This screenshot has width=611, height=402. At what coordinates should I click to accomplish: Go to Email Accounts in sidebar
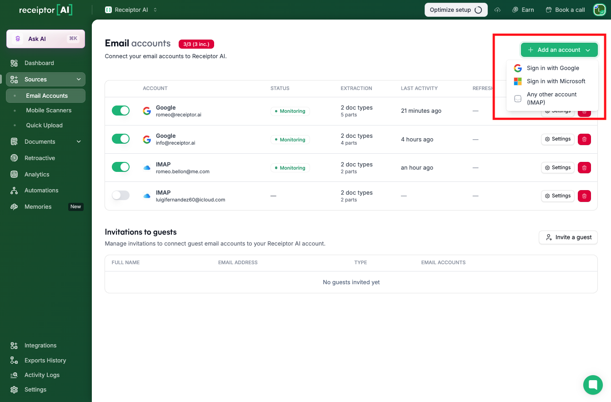45,96
